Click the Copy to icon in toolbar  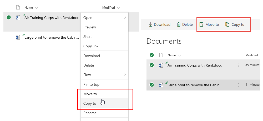coord(227,24)
